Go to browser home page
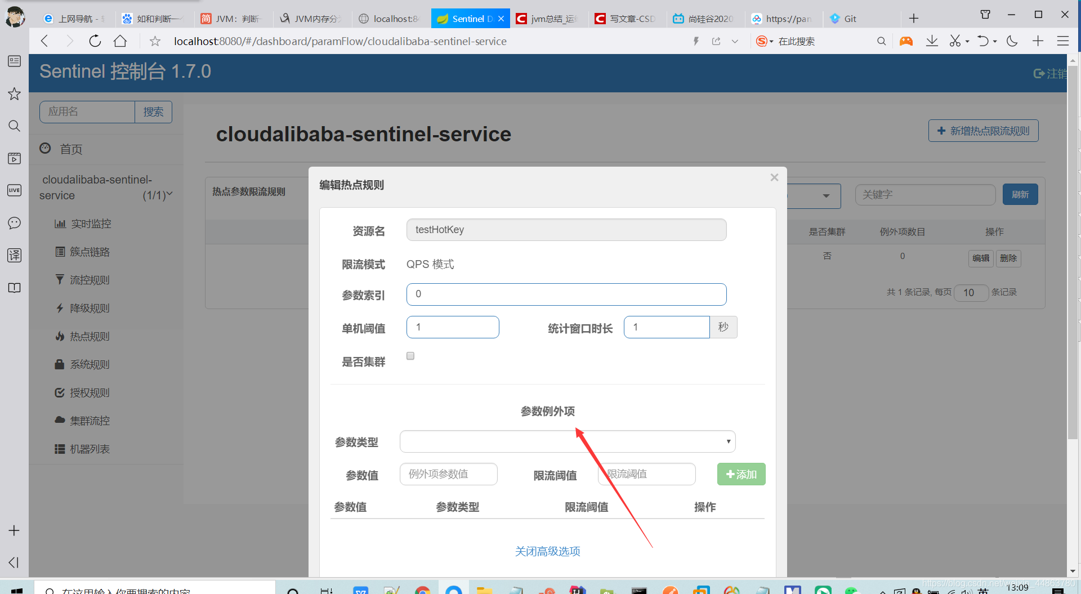The image size is (1081, 594). tap(120, 41)
